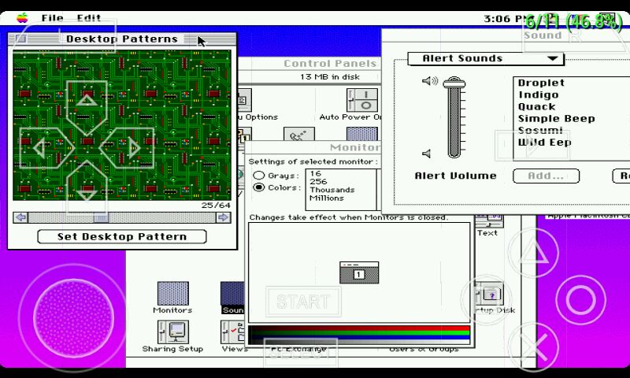Click the RGB color gradient bar in Monitors
630x378 pixels.
coord(359,335)
